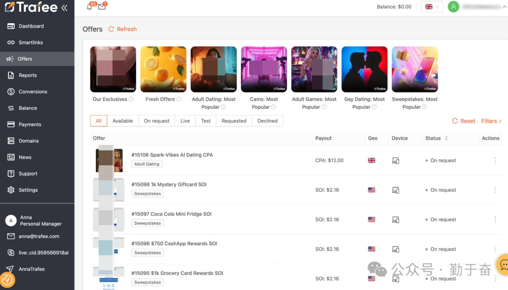Switch to the Live tab

[185, 121]
